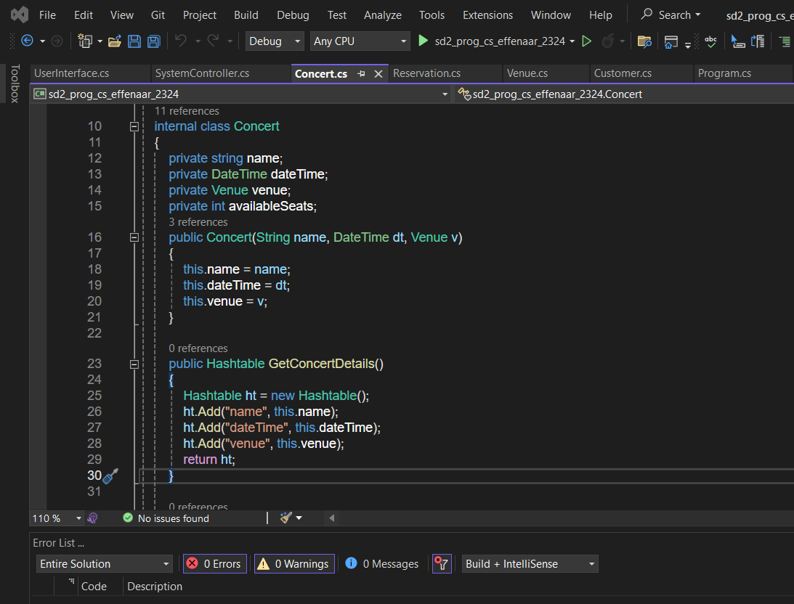Start without debugging using hollow play icon
The height and width of the screenshot is (604, 794).
(x=587, y=41)
